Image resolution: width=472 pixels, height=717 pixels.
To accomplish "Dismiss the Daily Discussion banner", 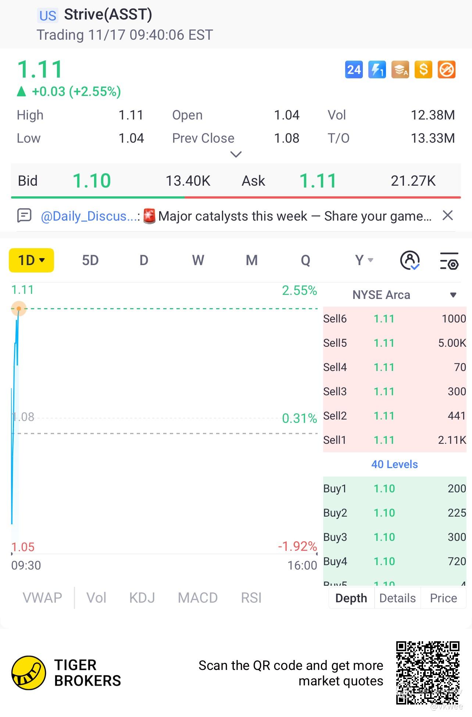I will [x=447, y=215].
